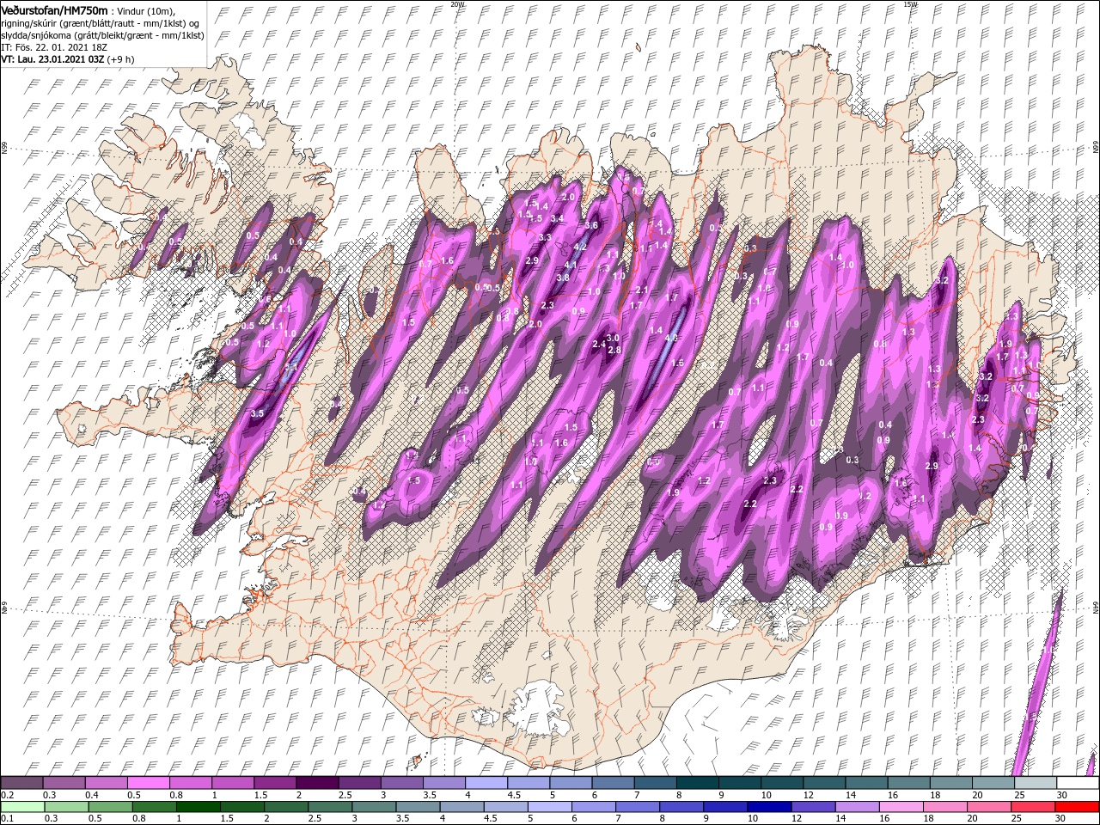Image resolution: width=1100 pixels, height=825 pixels.
Task: Click the Veðurstofan/HM750m title text
Action: coord(54,9)
